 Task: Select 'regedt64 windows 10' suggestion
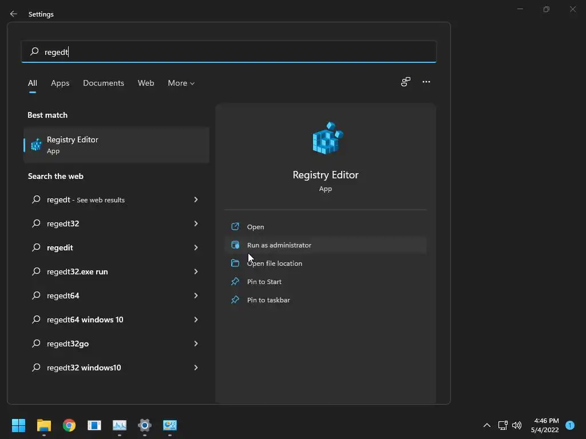point(116,320)
